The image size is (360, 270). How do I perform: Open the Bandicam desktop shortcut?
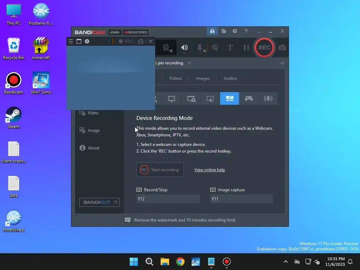(x=14, y=83)
